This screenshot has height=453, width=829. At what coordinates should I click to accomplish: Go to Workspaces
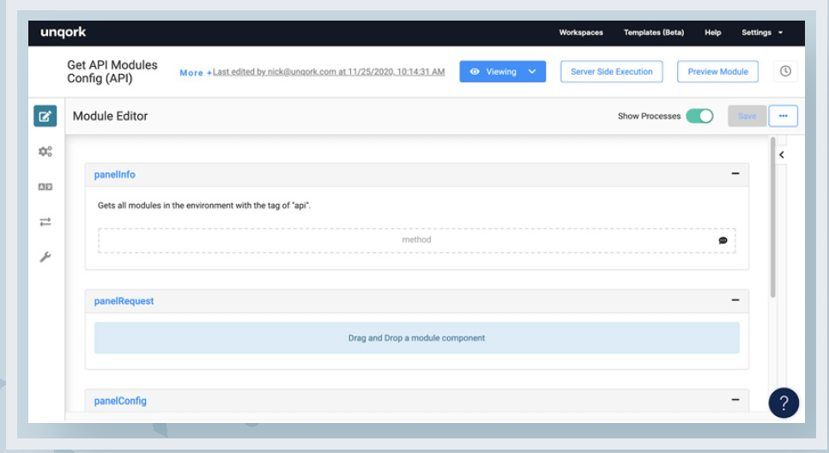pyautogui.click(x=581, y=33)
